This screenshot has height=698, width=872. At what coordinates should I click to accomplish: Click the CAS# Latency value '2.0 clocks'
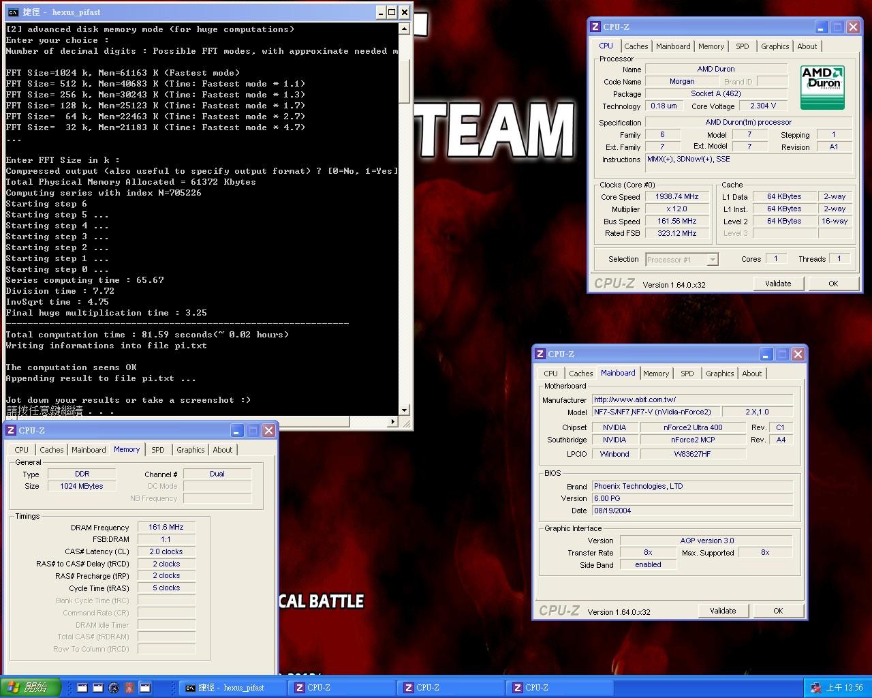click(x=166, y=551)
